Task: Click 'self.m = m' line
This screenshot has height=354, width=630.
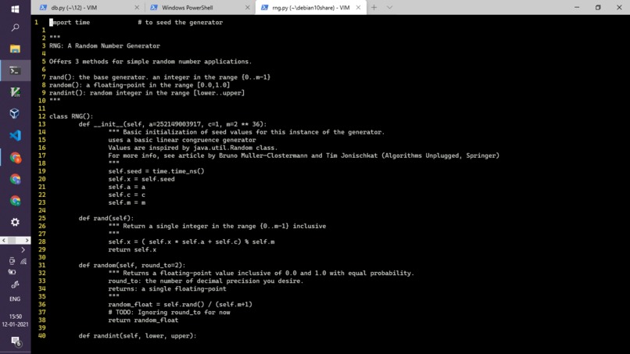Action: click(x=127, y=202)
